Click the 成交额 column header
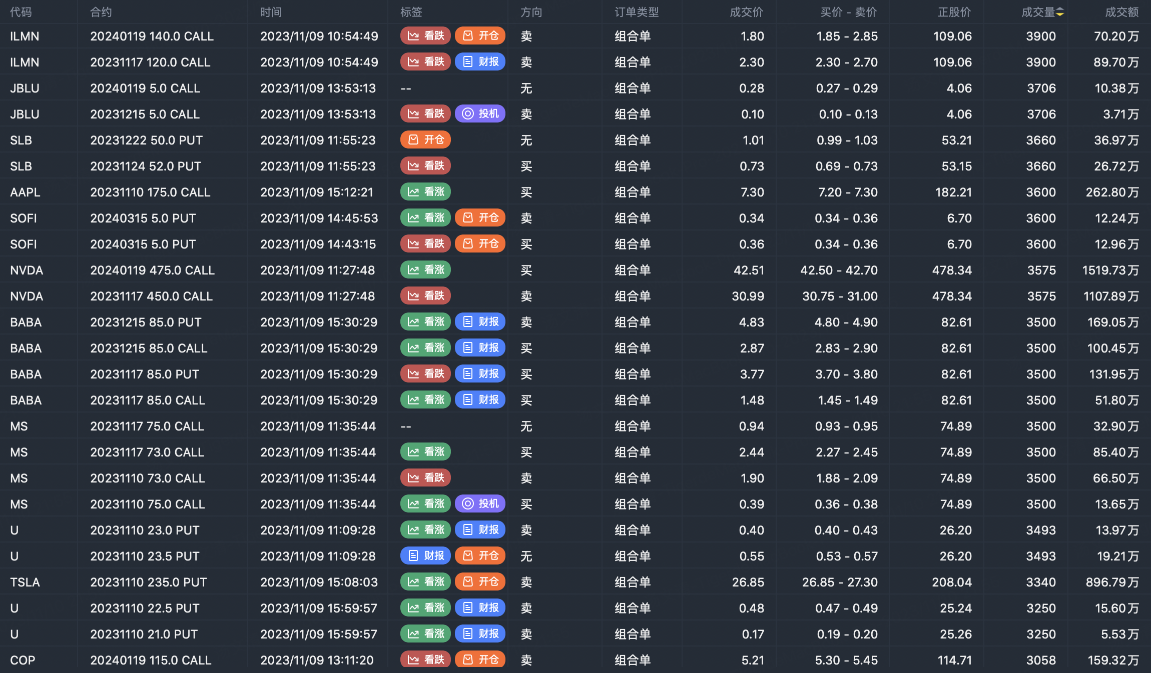Screen dimensions: 1151x673 click(1122, 12)
